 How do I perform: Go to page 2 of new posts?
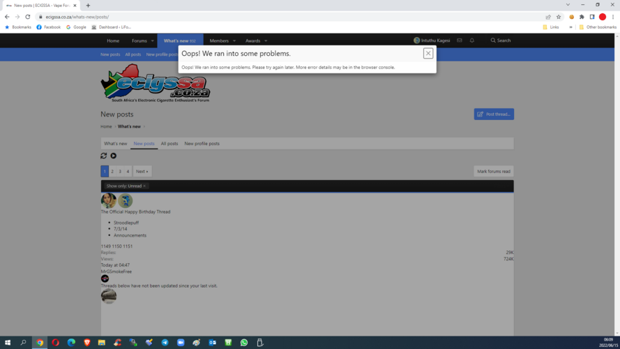pos(112,171)
